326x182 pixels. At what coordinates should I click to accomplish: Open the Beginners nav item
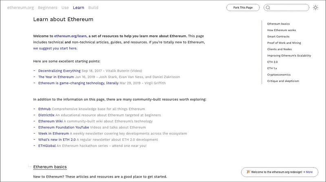click(47, 7)
